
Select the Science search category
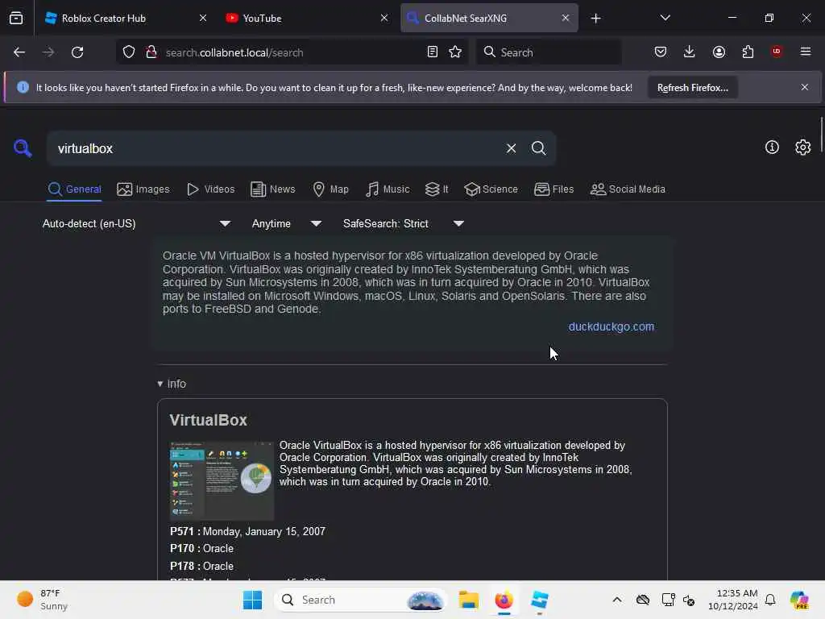pyautogui.click(x=491, y=189)
